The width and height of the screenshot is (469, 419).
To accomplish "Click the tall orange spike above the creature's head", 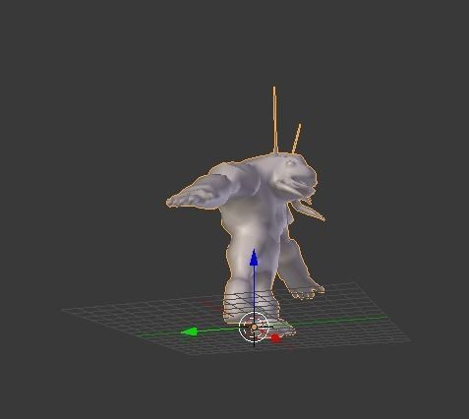I will pyautogui.click(x=275, y=120).
